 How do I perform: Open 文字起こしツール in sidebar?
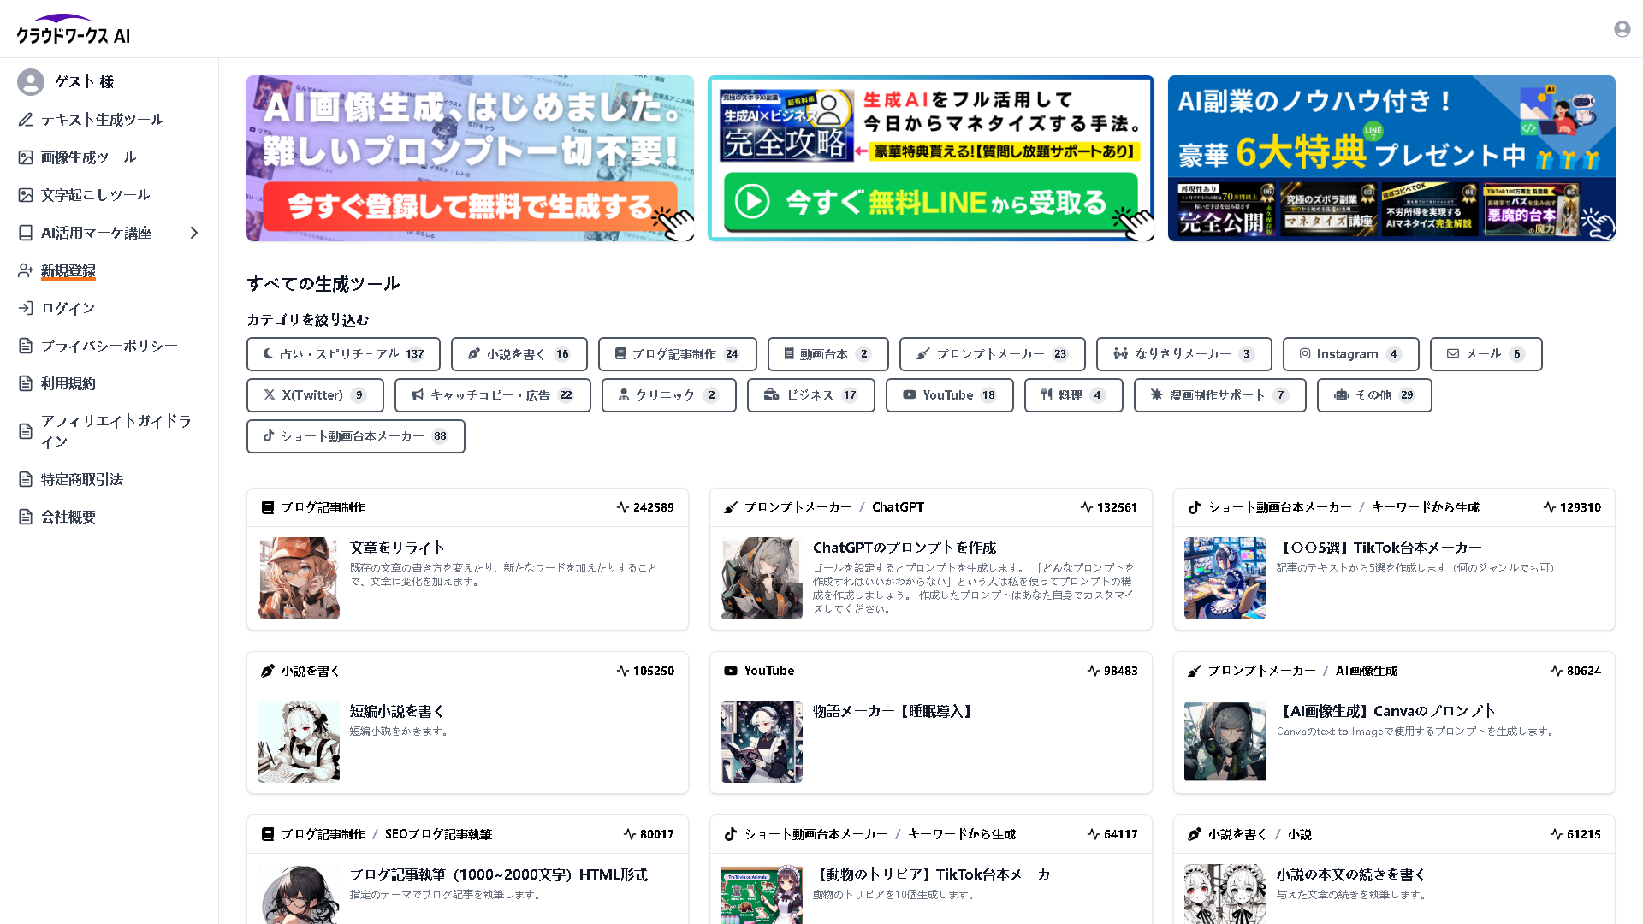[x=95, y=195]
